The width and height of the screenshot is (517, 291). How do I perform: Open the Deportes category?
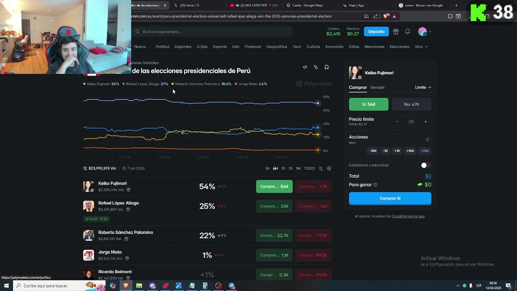click(x=183, y=46)
